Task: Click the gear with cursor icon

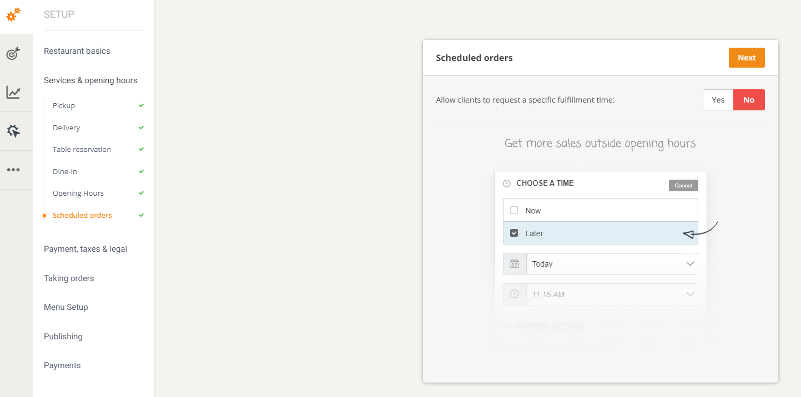Action: 13,131
